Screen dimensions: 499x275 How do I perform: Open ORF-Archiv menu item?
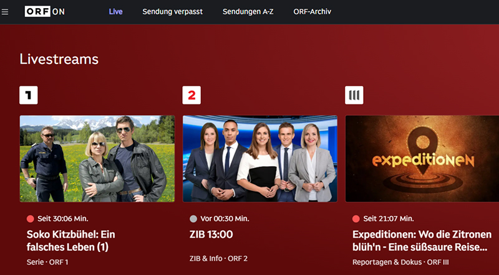coord(312,12)
